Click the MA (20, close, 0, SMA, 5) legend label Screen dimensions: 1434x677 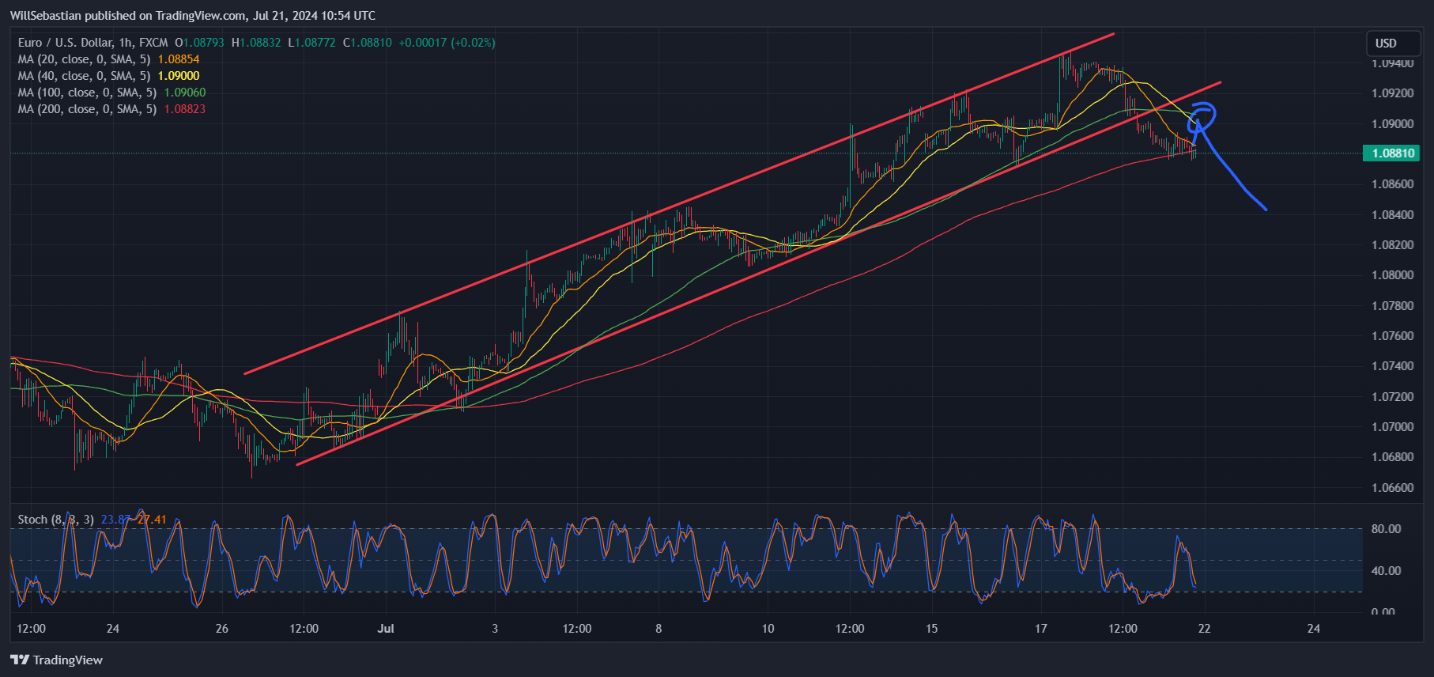coord(84,59)
